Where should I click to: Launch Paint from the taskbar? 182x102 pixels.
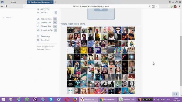pos(11,99)
